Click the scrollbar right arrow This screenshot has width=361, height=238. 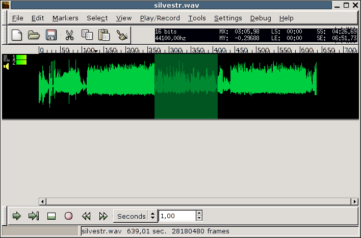[x=354, y=202]
